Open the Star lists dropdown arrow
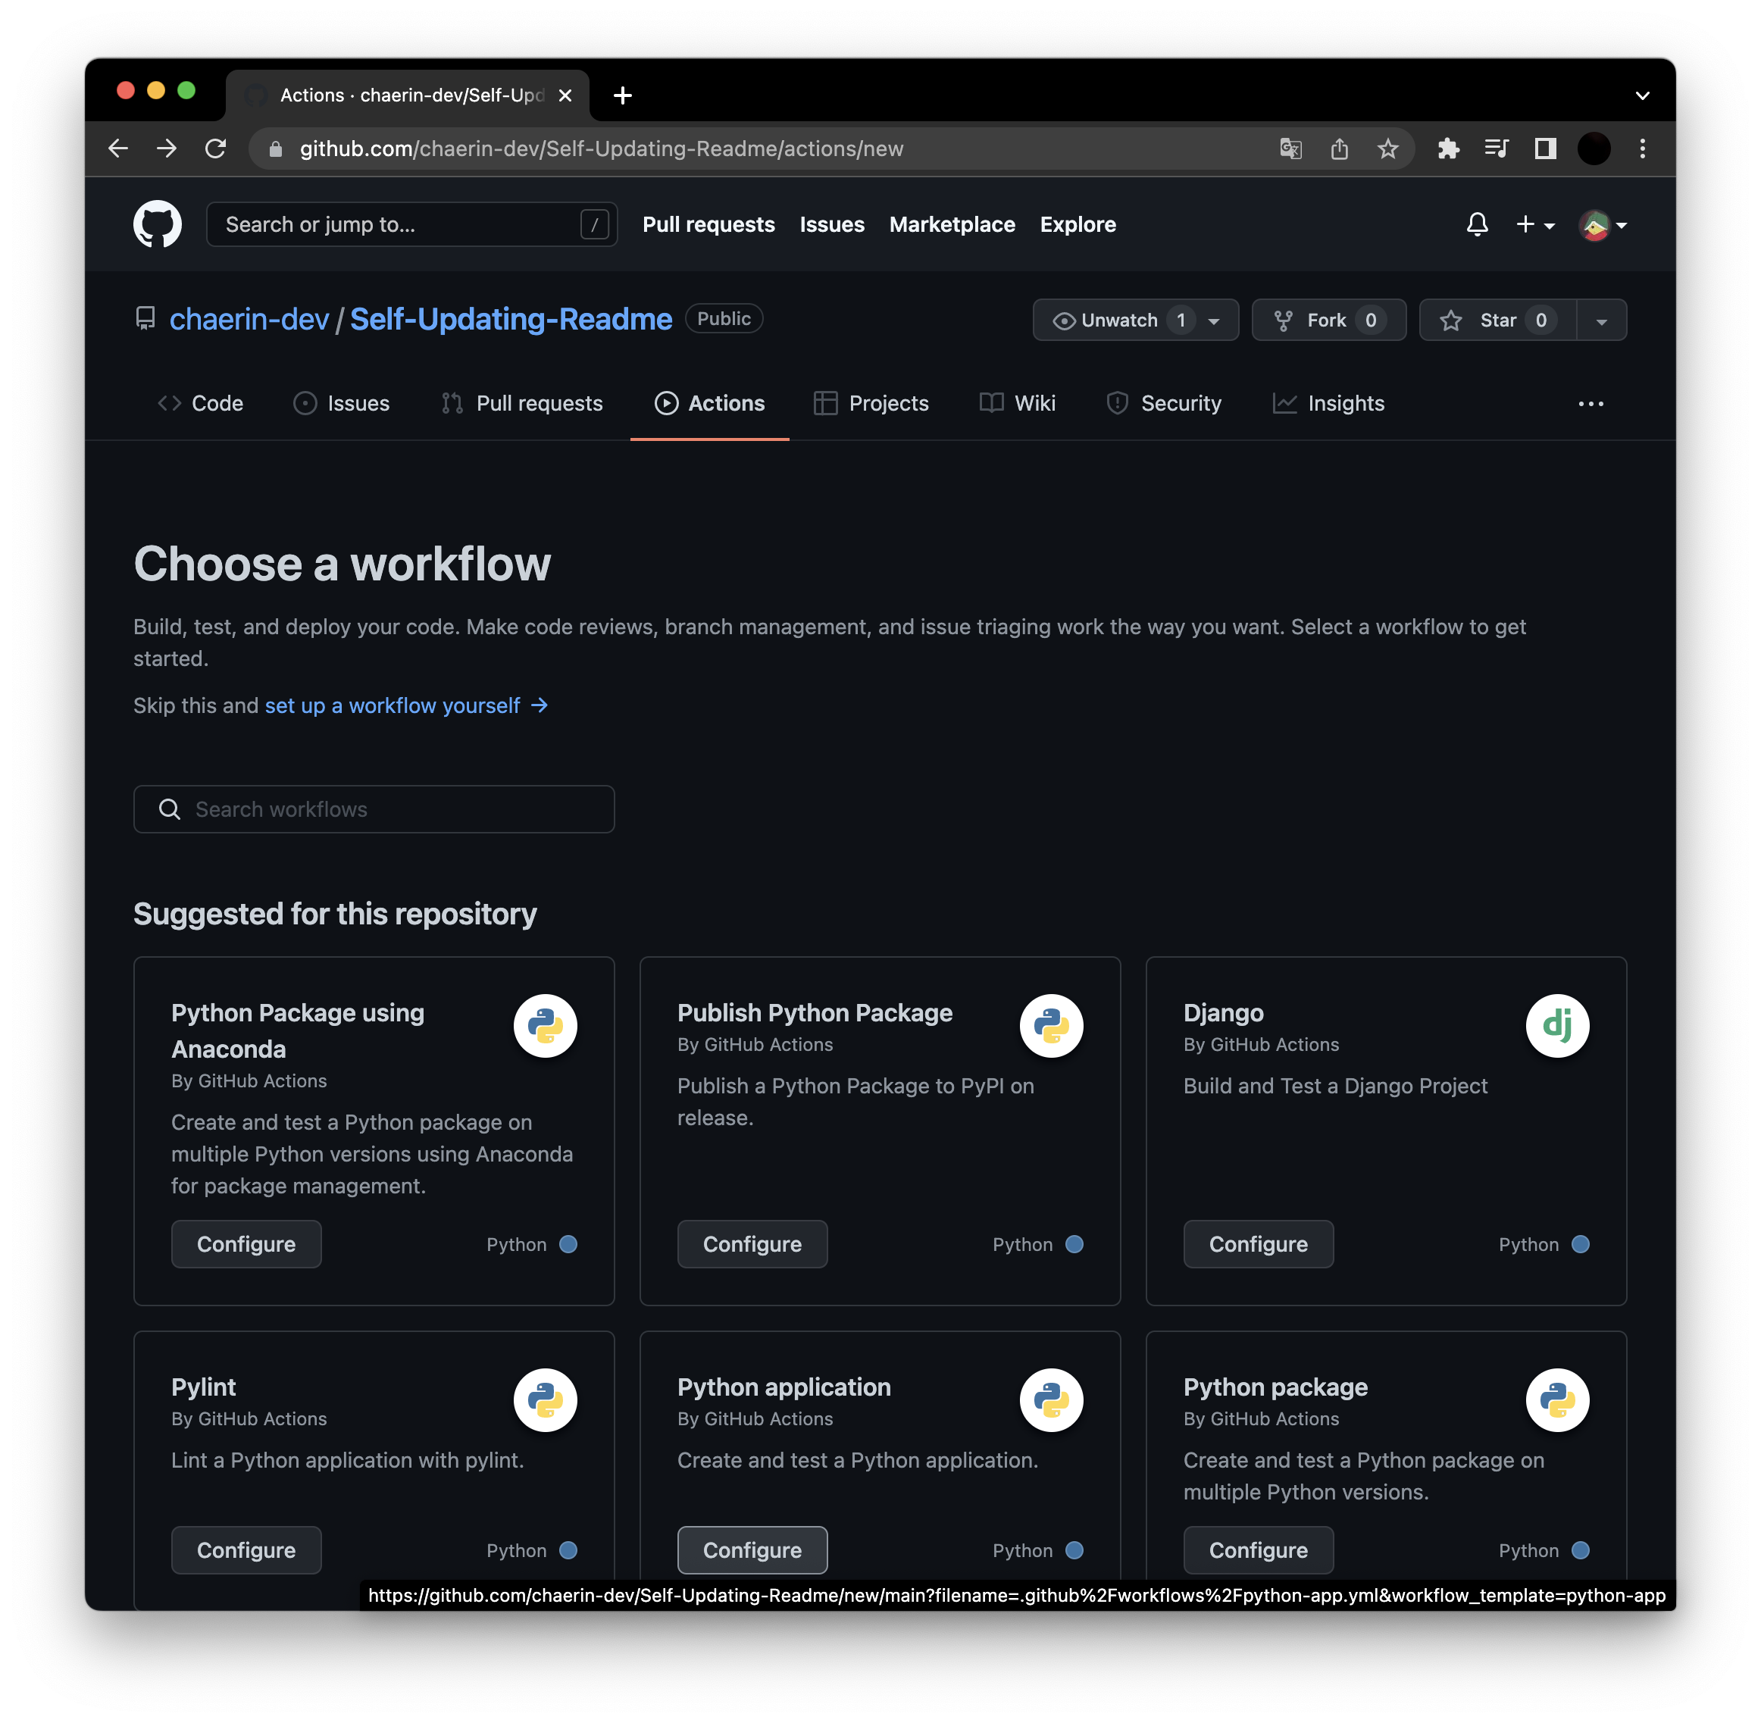 (x=1601, y=321)
